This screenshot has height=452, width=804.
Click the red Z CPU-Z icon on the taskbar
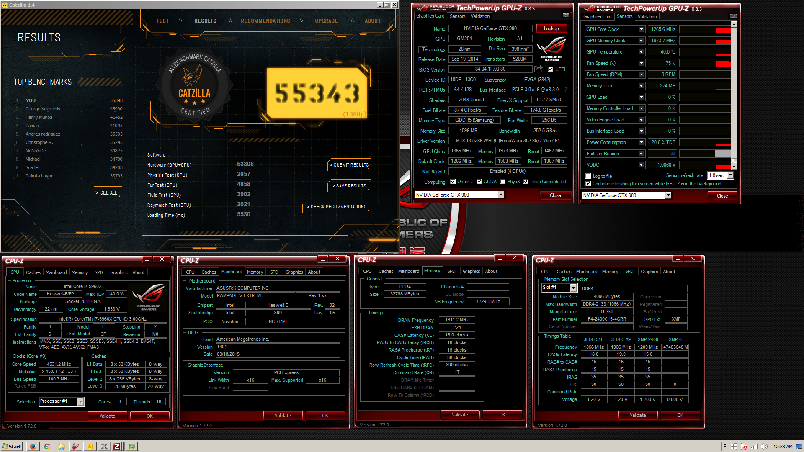pyautogui.click(x=117, y=447)
